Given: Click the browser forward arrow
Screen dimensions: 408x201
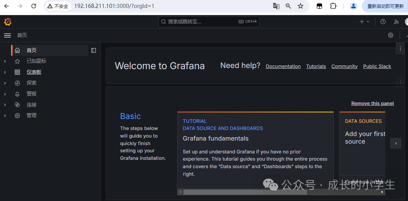Looking at the screenshot, I should [x=20, y=6].
